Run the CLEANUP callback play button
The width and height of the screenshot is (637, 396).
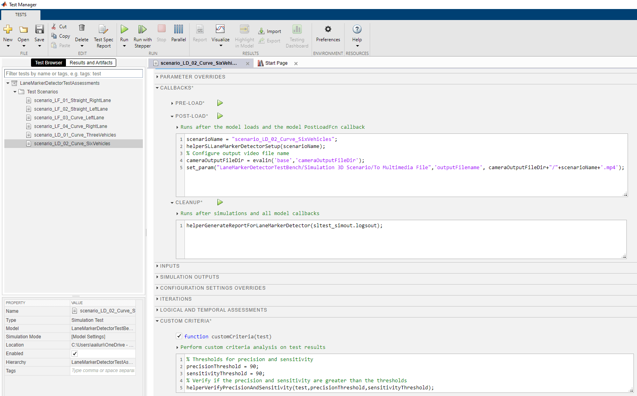[x=220, y=203]
